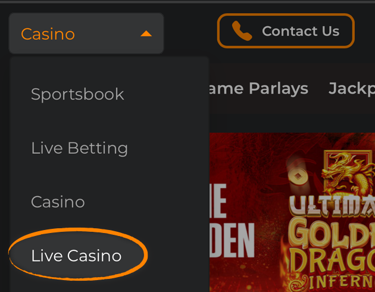Select Sportsbook from the dropdown list
375x292 pixels.
pyautogui.click(x=77, y=94)
